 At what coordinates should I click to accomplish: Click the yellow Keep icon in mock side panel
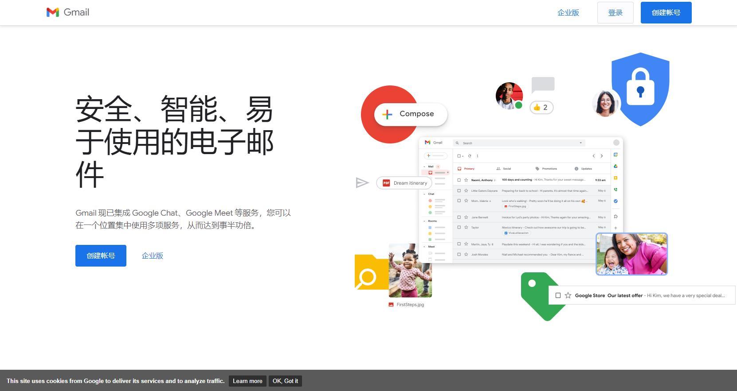(x=615, y=178)
